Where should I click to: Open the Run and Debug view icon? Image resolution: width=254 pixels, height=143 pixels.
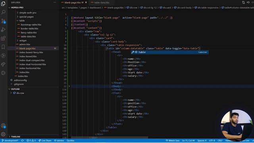point(3,30)
